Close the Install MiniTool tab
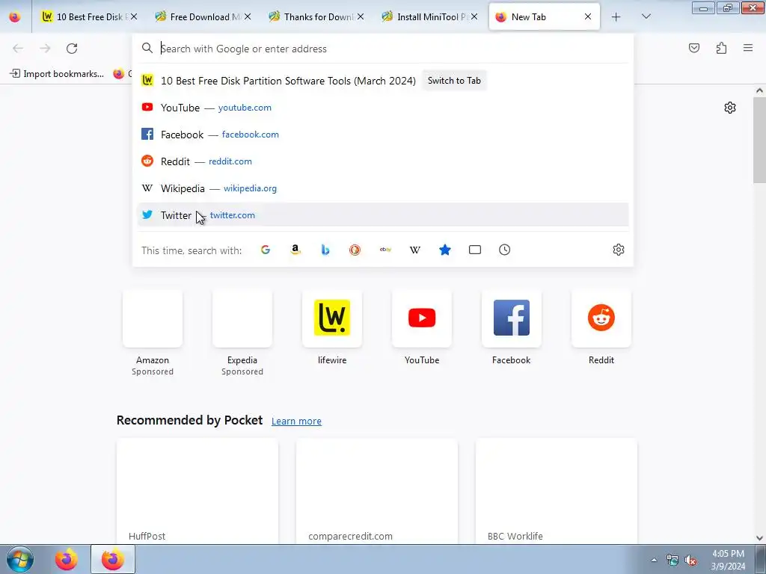Image resolution: width=766 pixels, height=574 pixels. pyautogui.click(x=474, y=17)
